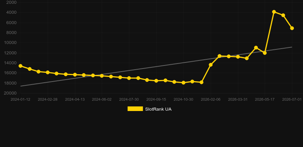This screenshot has height=147, width=303.
Task: Click the gray trend line
Action: tap(156, 67)
